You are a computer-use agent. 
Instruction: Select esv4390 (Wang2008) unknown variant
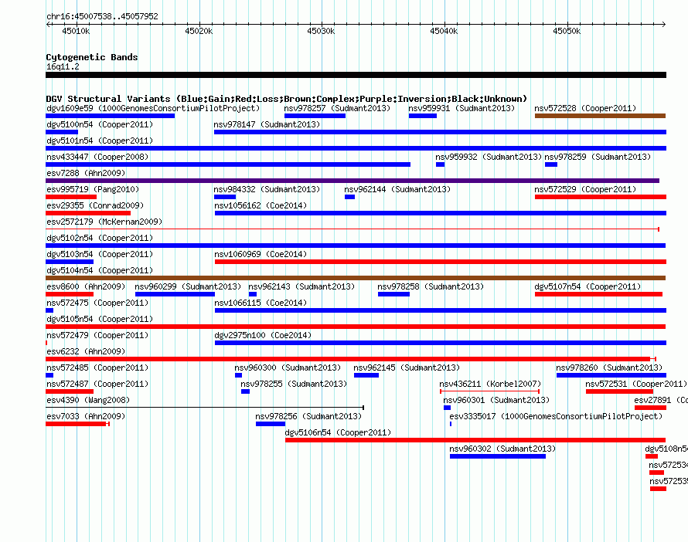pyautogui.click(x=205, y=408)
